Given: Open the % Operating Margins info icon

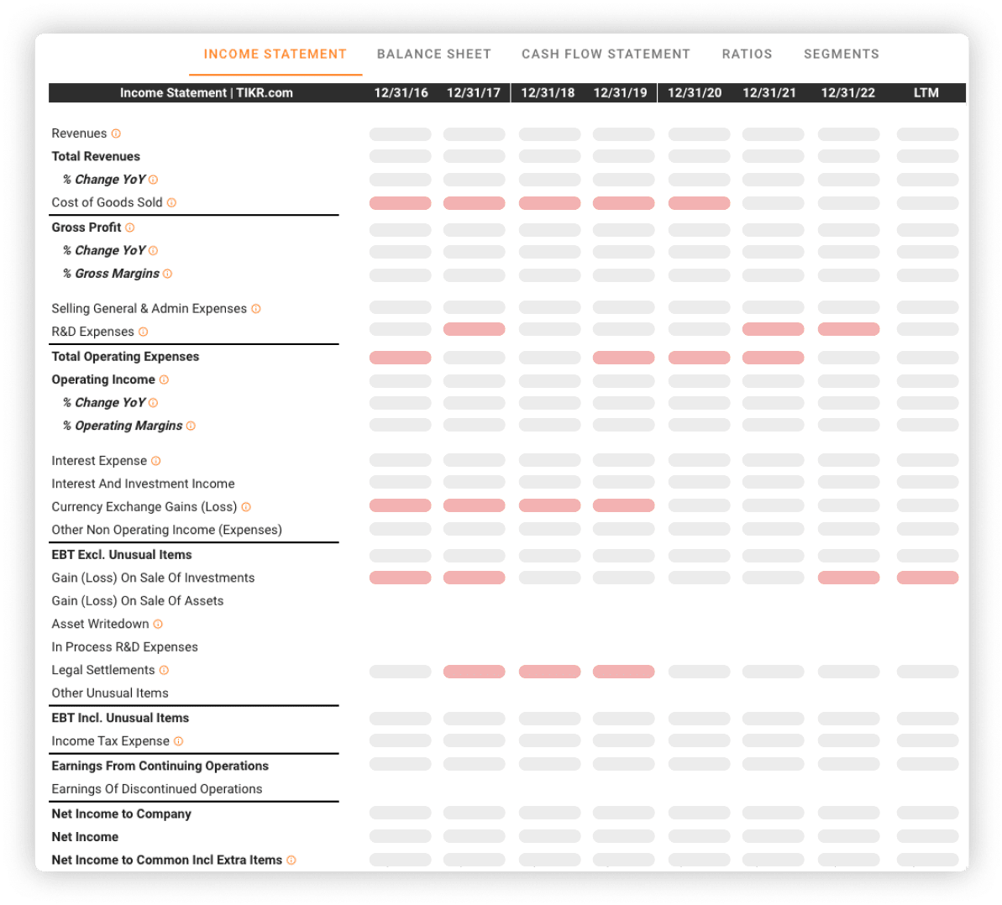Looking at the screenshot, I should [191, 425].
